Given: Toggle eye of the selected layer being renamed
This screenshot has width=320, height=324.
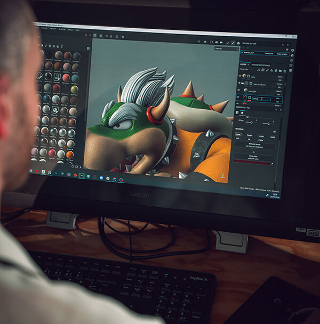Looking at the screenshot, I should [238, 97].
